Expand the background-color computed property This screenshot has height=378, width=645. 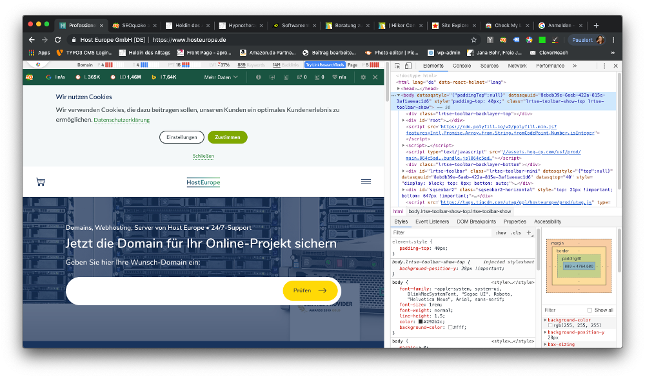pyautogui.click(x=546, y=320)
